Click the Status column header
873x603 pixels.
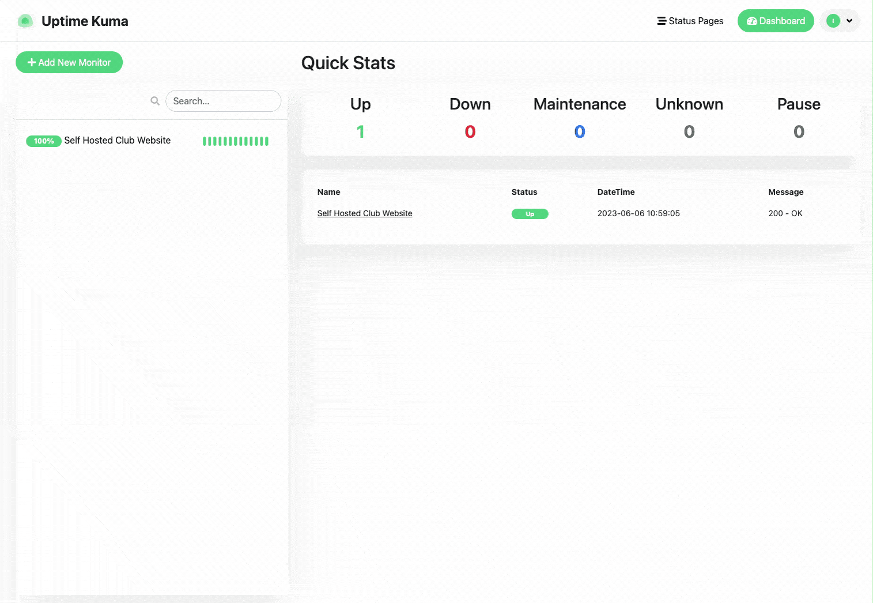click(x=524, y=192)
